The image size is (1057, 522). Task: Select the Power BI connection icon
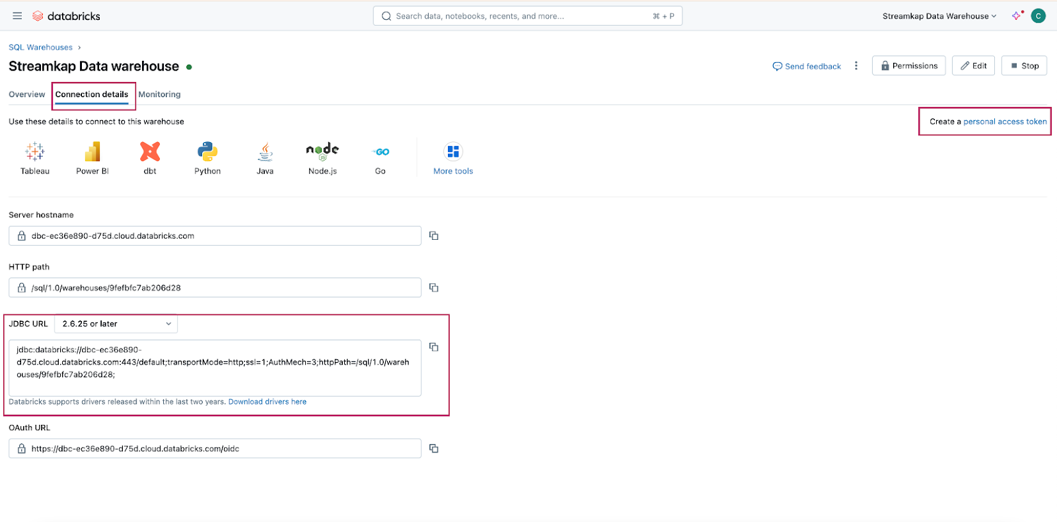pos(92,152)
